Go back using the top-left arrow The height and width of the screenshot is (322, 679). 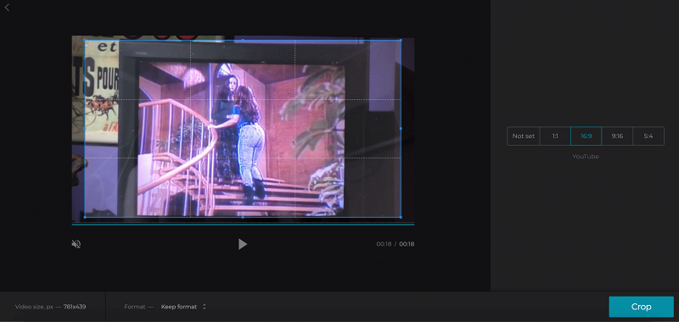[x=7, y=8]
